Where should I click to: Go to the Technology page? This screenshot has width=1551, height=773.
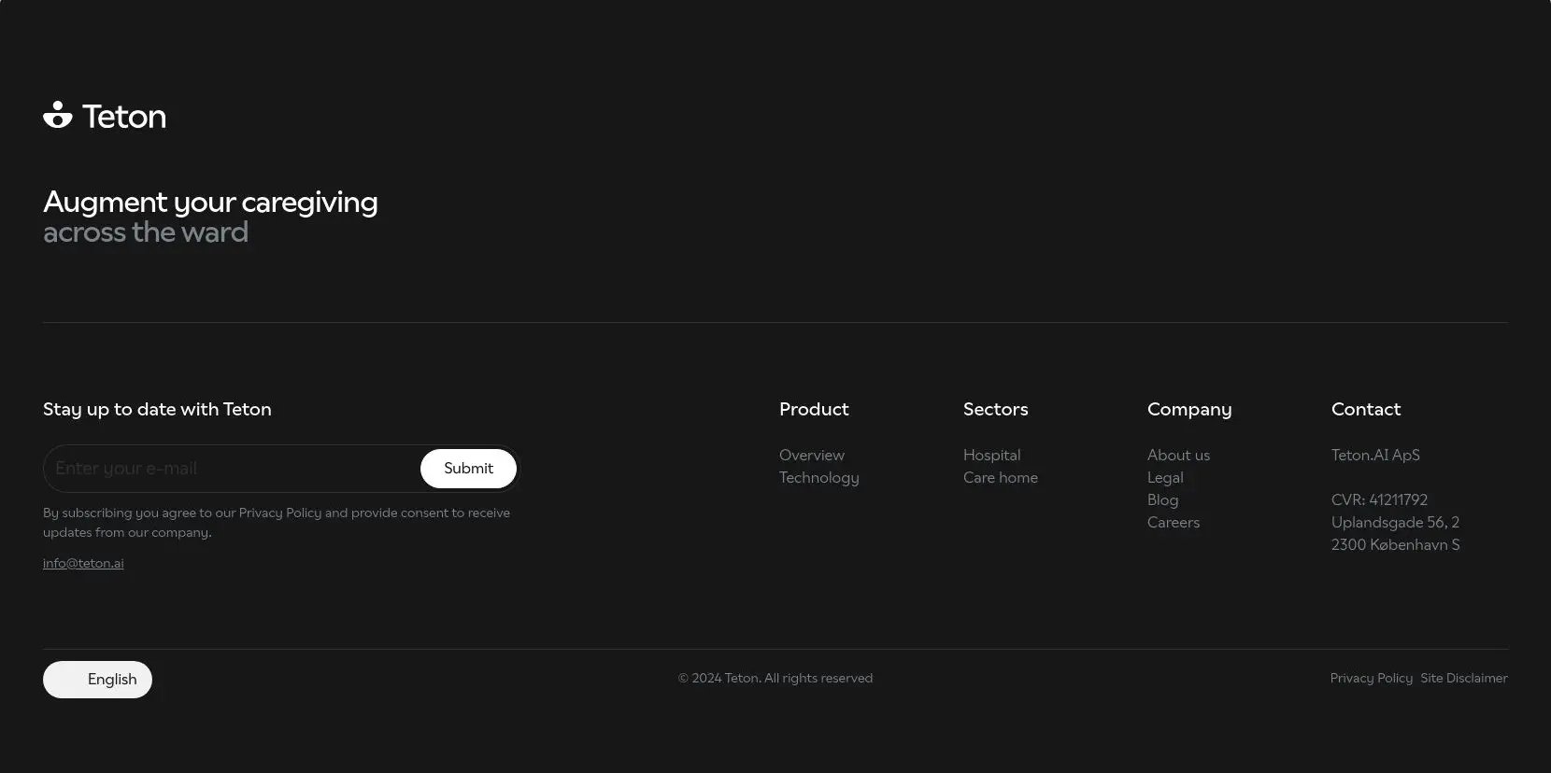[819, 477]
